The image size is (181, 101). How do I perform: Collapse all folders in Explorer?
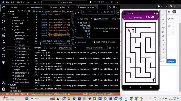pyautogui.click(x=29, y=11)
